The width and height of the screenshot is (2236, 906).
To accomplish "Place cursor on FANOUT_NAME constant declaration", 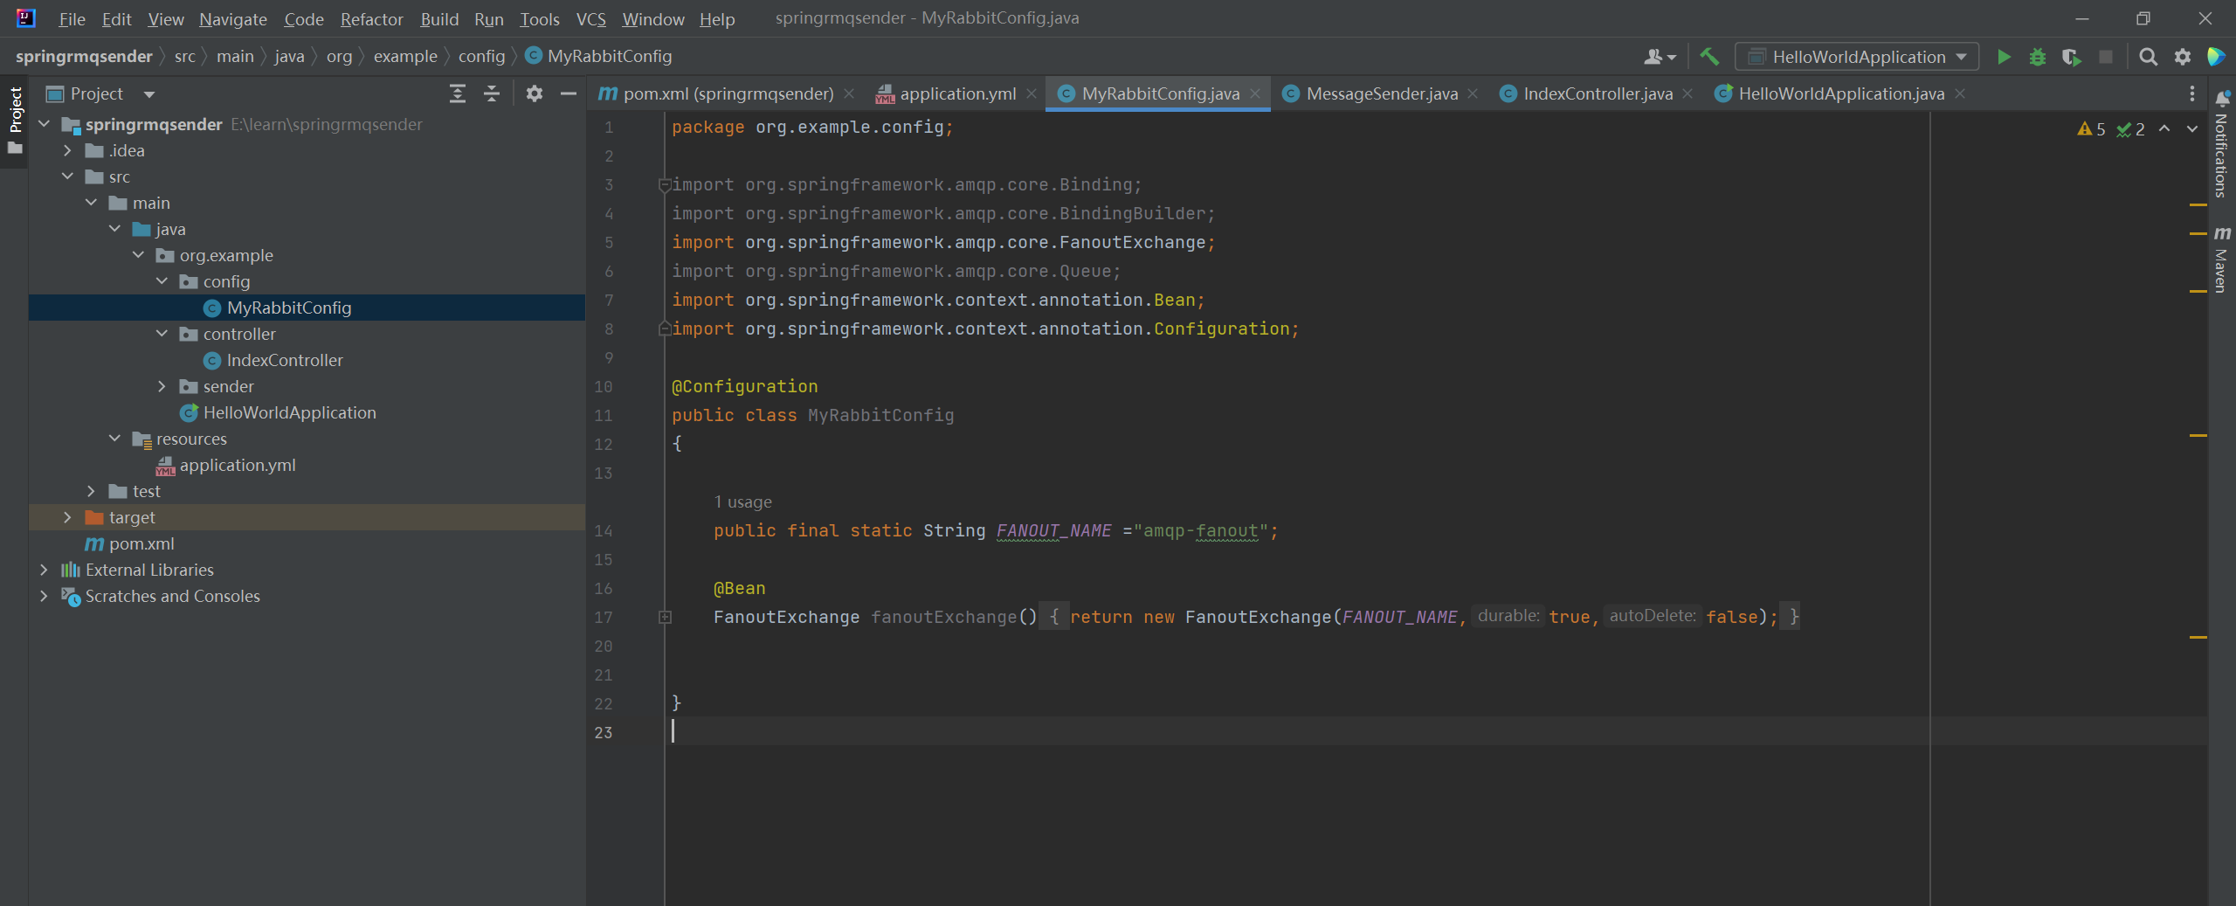I will click(1053, 530).
